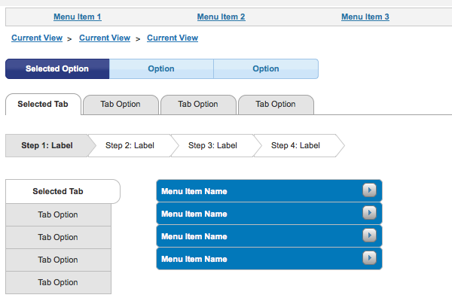Screen dimensions: 452x307
Task: Go to first Current View breadcrumb link
Action: click(x=37, y=38)
